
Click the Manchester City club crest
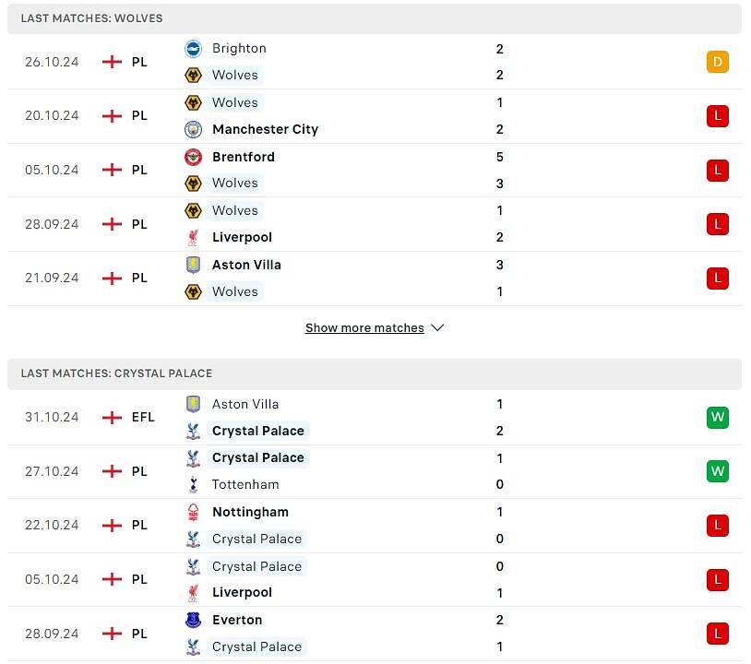(x=193, y=129)
